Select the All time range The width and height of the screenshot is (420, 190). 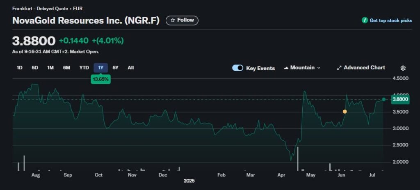tap(131, 68)
